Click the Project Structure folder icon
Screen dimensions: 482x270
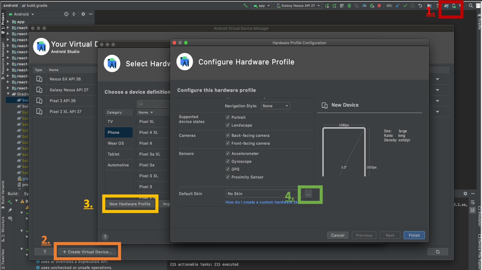[429, 6]
